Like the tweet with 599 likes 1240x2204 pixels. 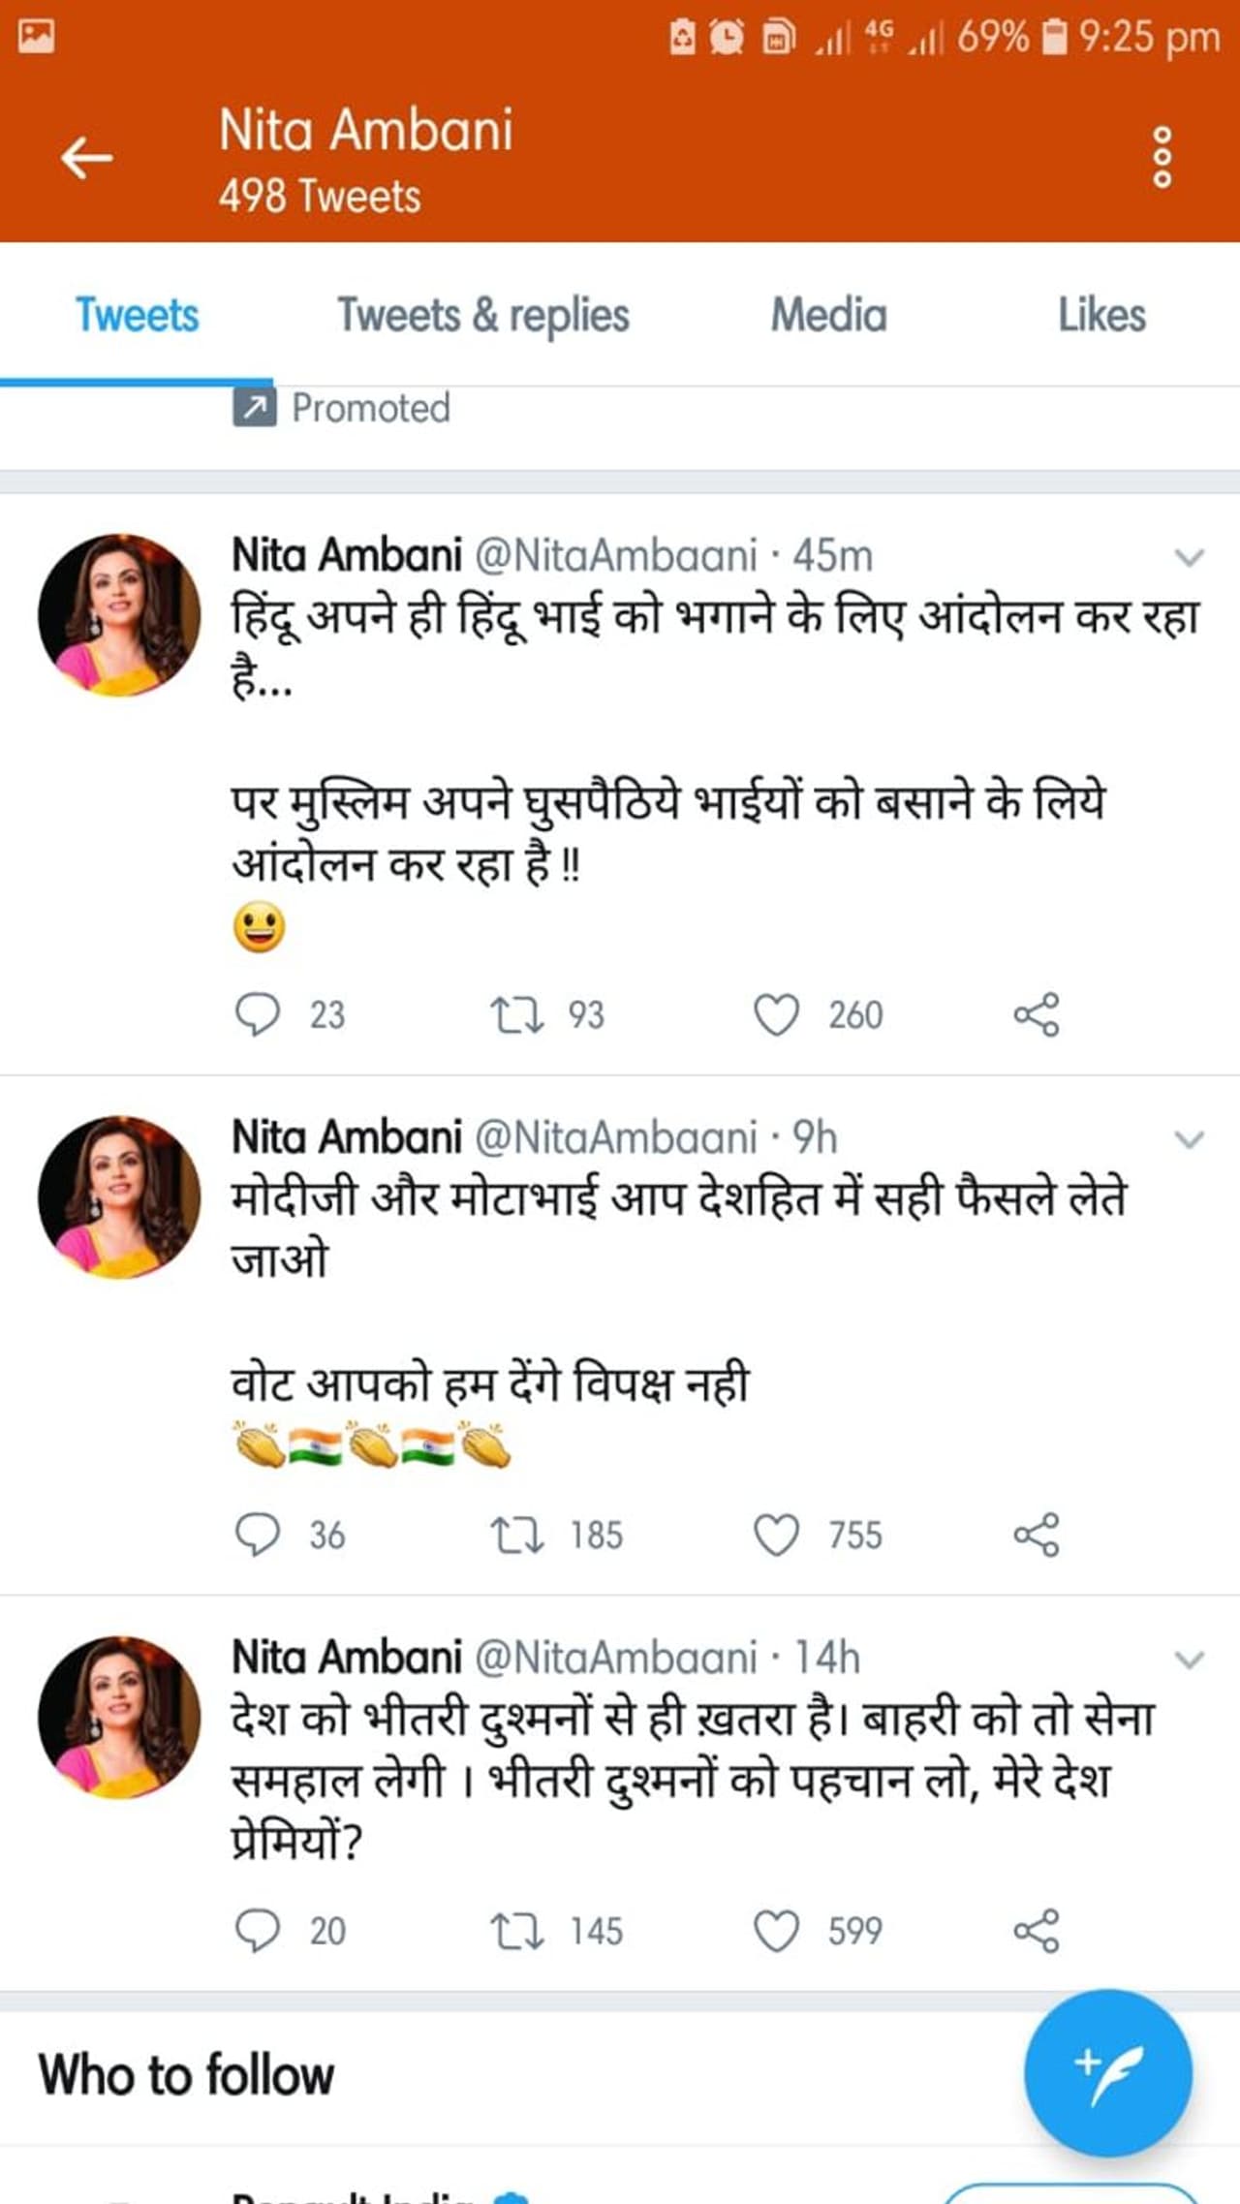[x=776, y=1930]
